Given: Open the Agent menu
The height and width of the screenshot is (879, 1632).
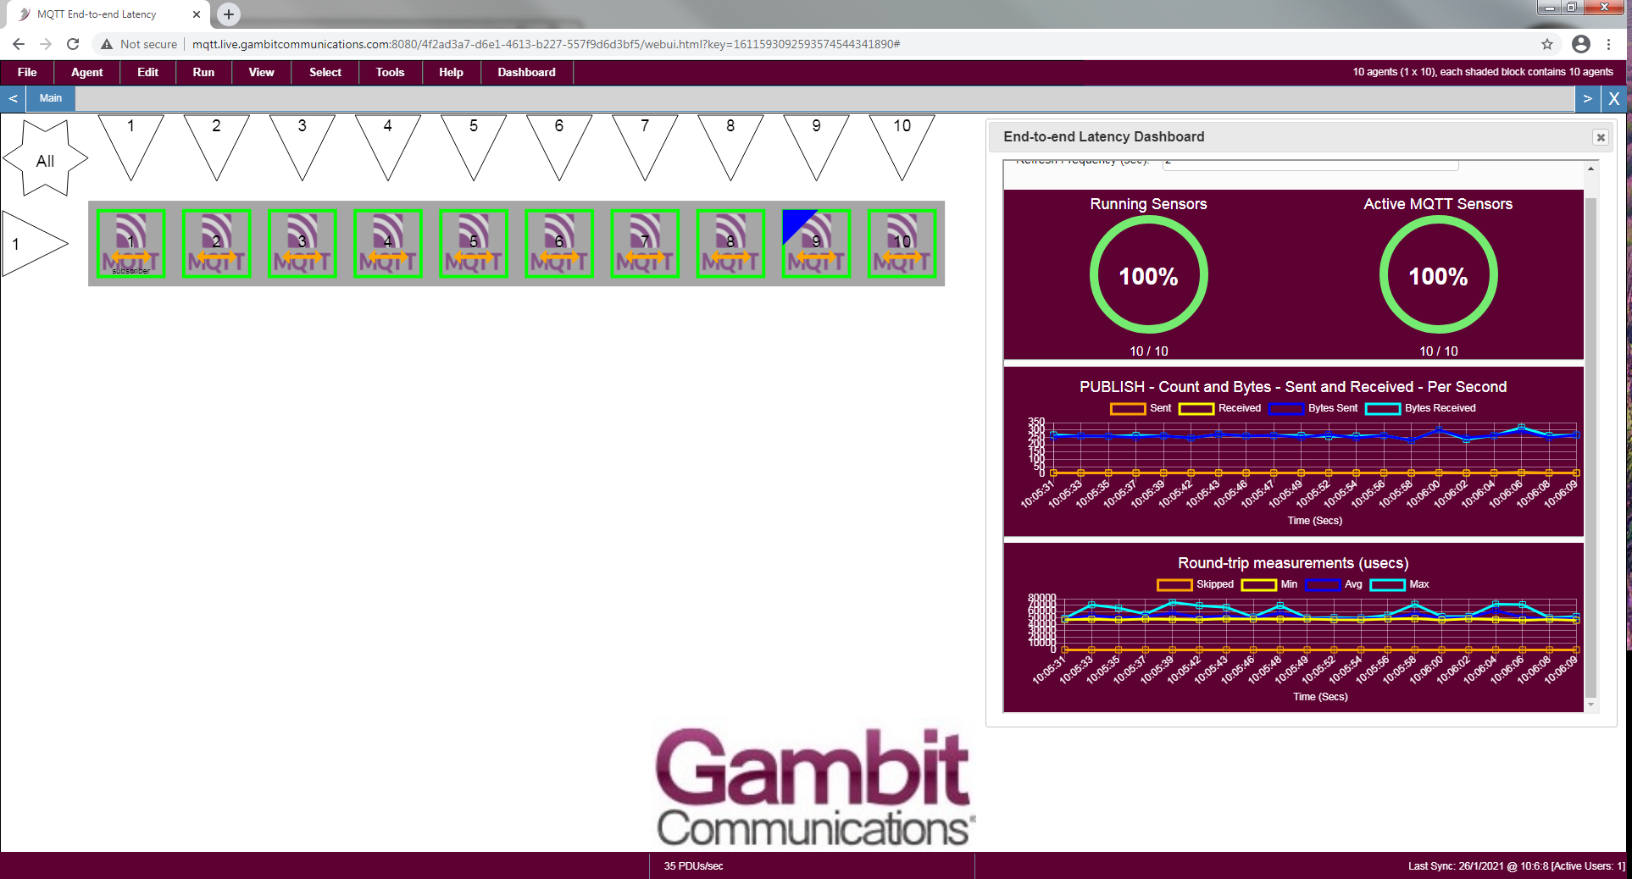Looking at the screenshot, I should click(x=87, y=73).
